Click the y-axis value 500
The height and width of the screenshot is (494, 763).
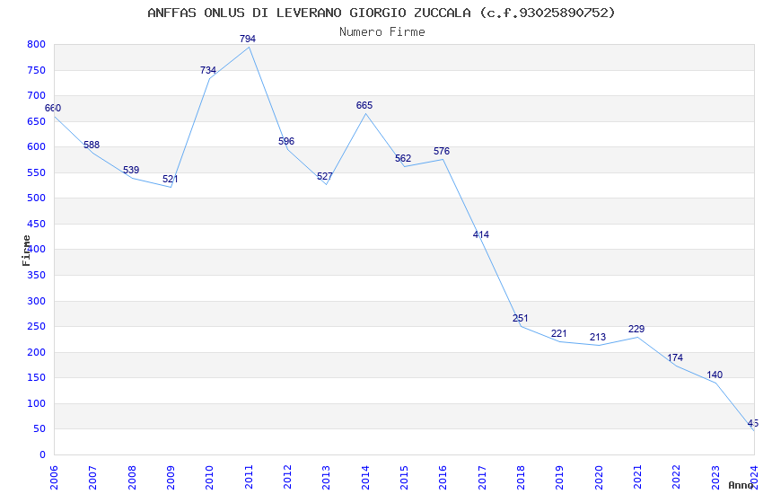pyautogui.click(x=36, y=198)
